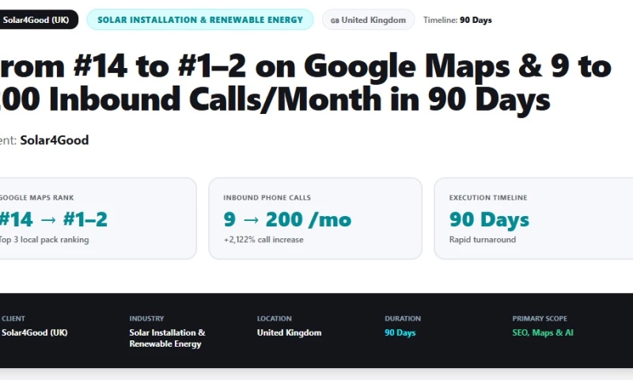633x380 pixels.
Task: Click the DURATION label in dark bar
Action: [x=403, y=318]
